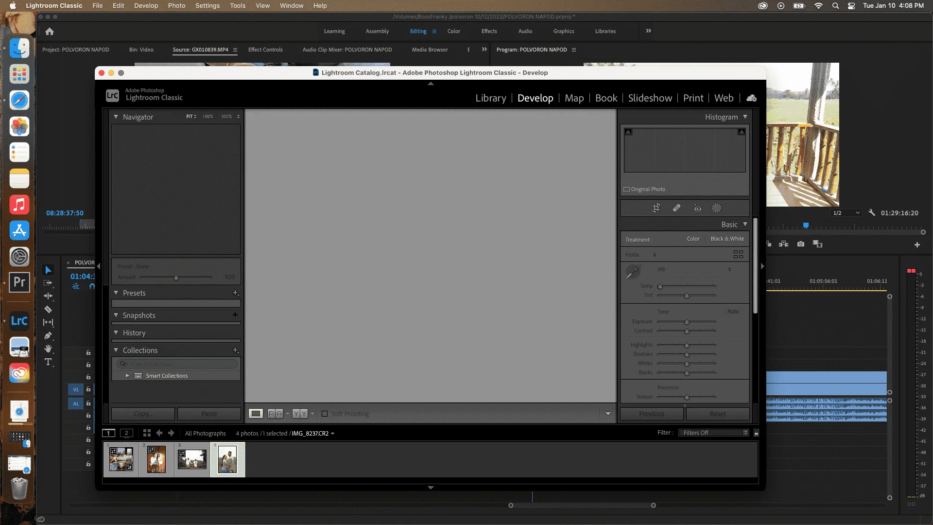Toggle the Original Photo checkbox
This screenshot has width=933, height=525.
pos(627,190)
